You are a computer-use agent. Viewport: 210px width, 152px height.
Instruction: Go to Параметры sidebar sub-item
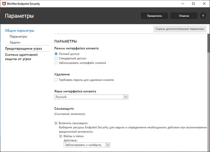point(18,36)
